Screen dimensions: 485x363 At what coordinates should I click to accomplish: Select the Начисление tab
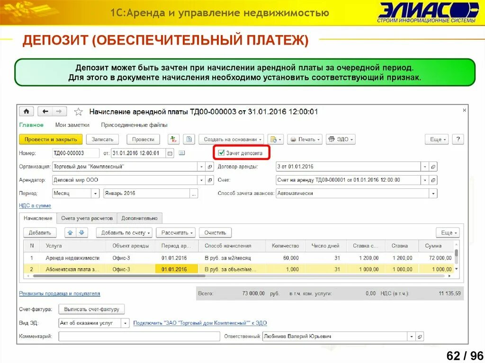[38, 218]
